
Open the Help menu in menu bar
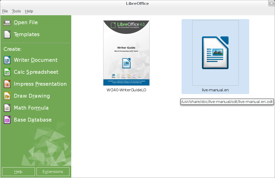click(29, 11)
